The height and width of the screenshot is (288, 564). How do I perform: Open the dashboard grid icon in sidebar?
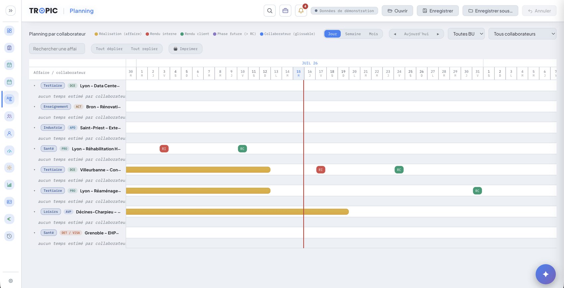[9, 31]
